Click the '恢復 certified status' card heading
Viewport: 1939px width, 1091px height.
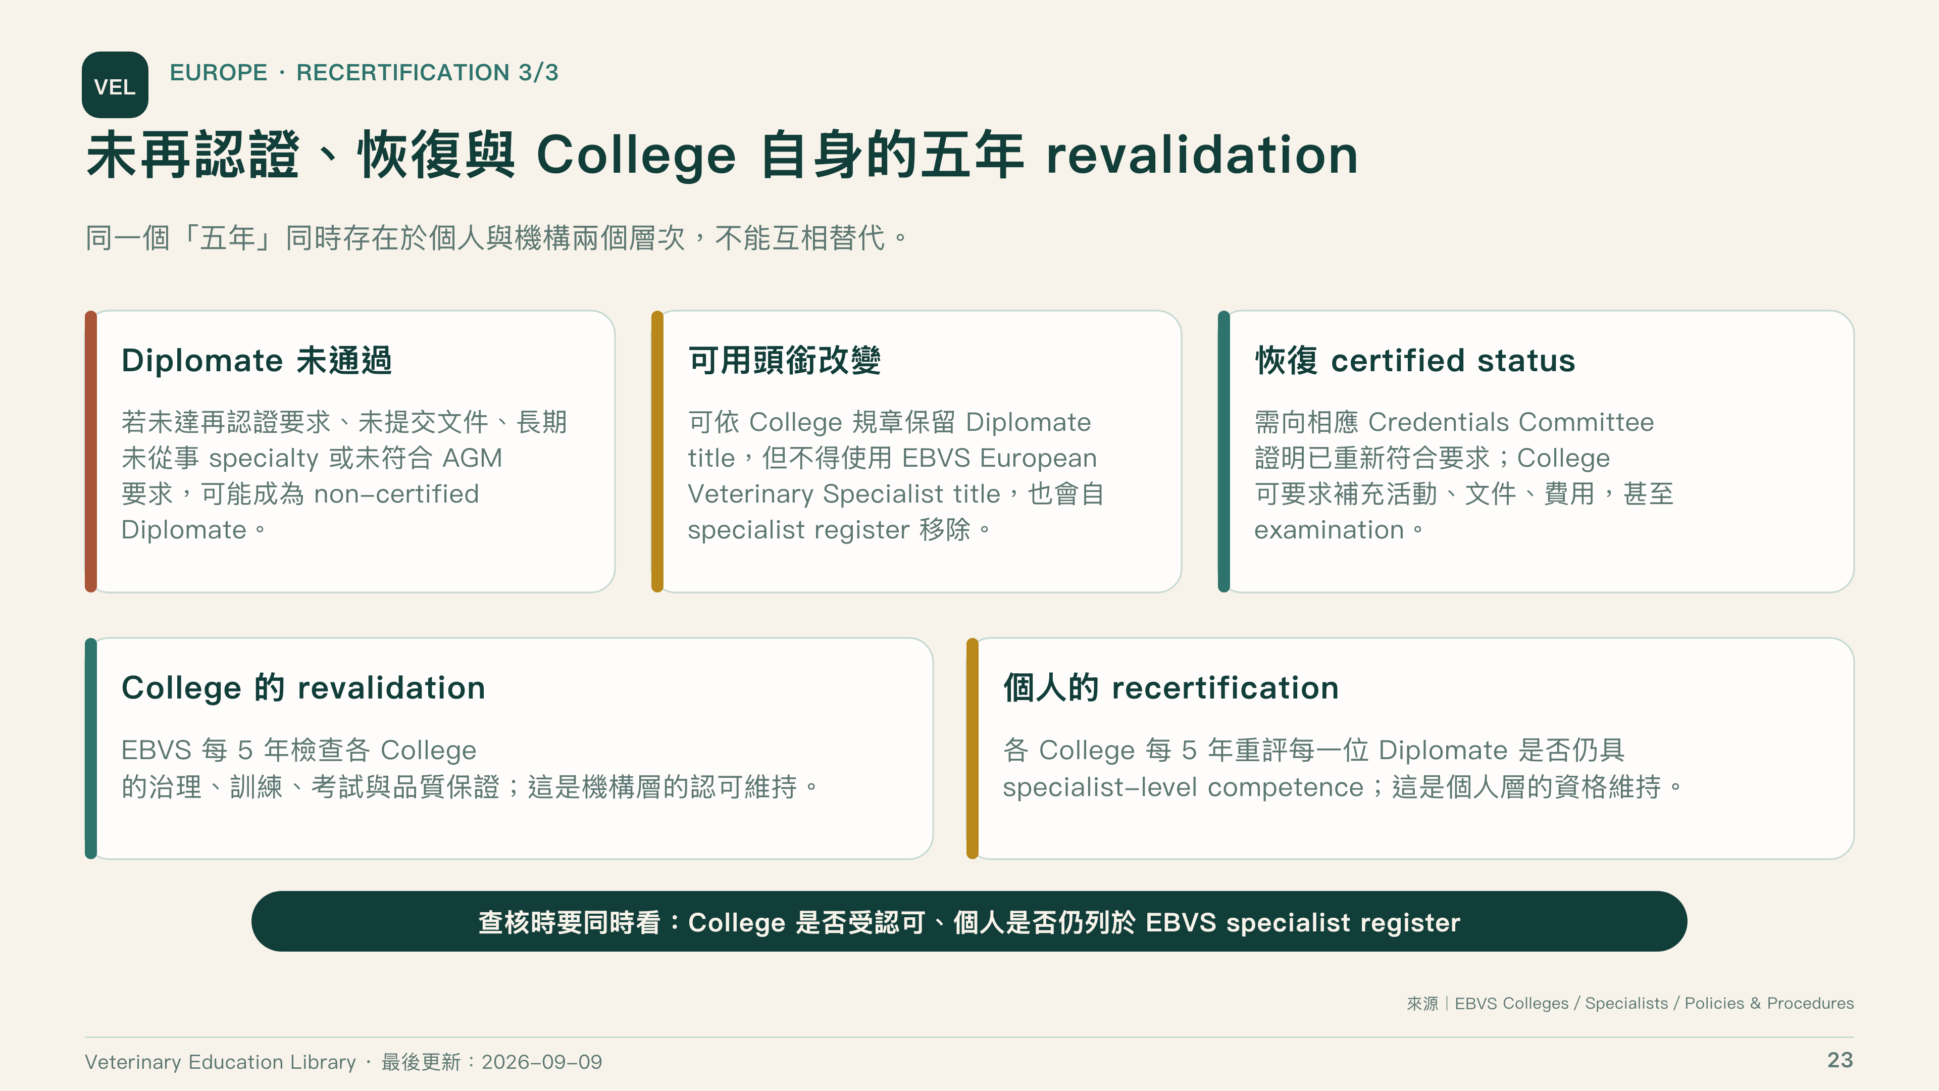1415,361
